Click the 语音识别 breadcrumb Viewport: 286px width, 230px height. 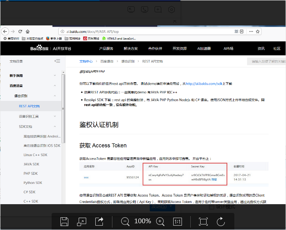(x=128, y=61)
